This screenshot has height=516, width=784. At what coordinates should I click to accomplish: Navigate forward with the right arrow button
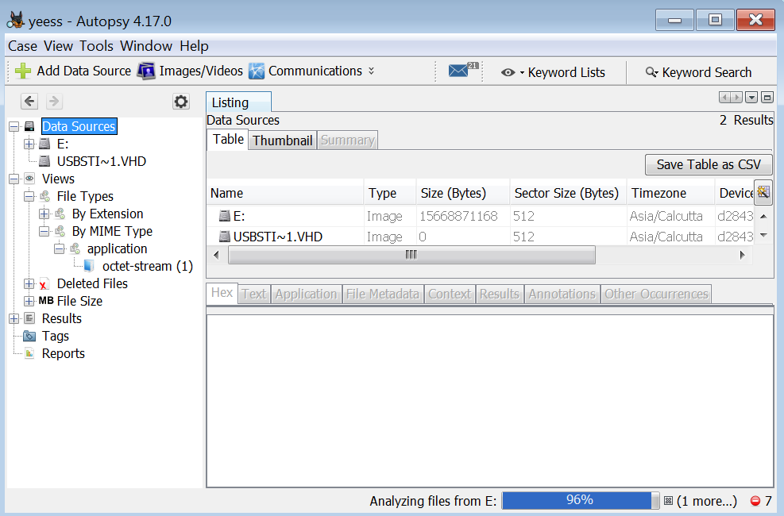tap(54, 102)
